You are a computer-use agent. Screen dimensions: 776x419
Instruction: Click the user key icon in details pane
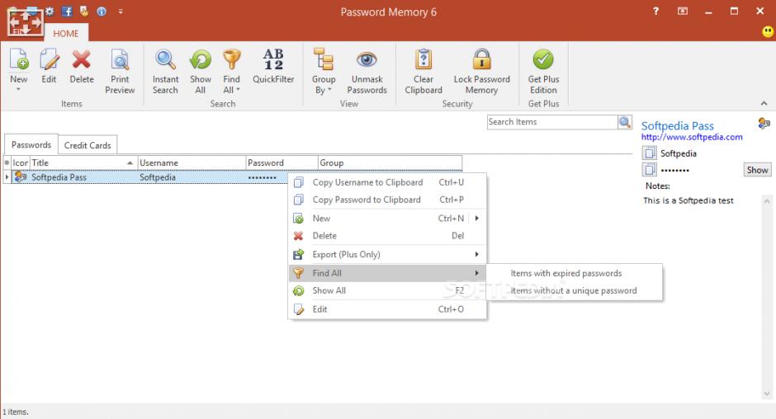(x=764, y=123)
